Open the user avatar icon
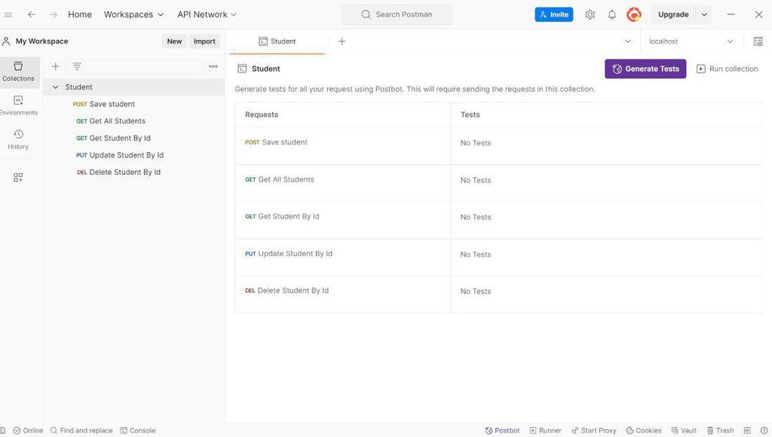The width and height of the screenshot is (772, 437). [634, 14]
